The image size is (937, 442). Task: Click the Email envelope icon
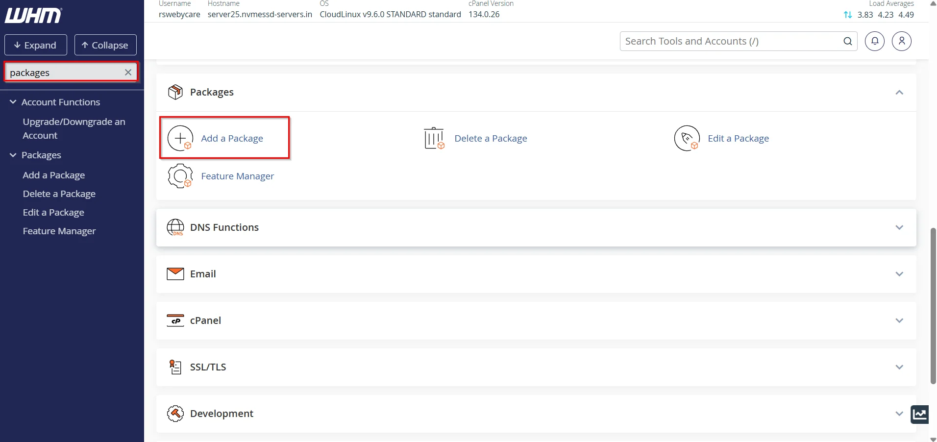pos(175,274)
